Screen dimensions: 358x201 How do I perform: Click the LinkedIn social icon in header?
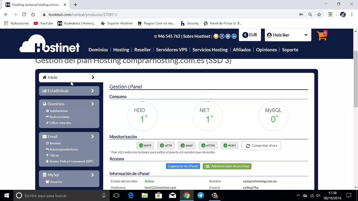tap(234, 36)
